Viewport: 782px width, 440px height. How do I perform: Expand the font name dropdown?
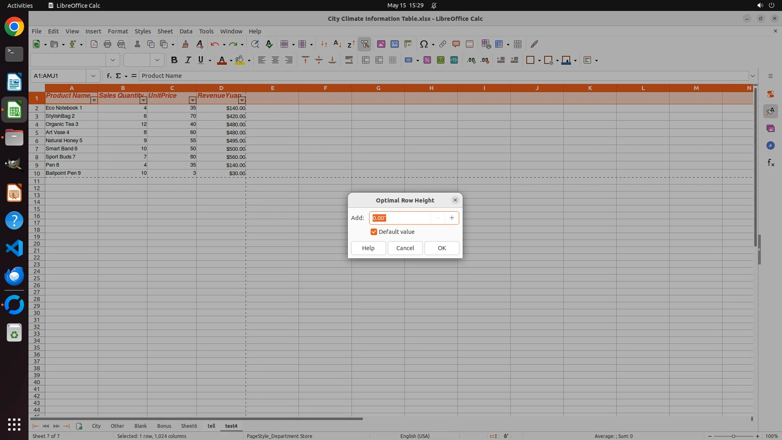[113, 60]
